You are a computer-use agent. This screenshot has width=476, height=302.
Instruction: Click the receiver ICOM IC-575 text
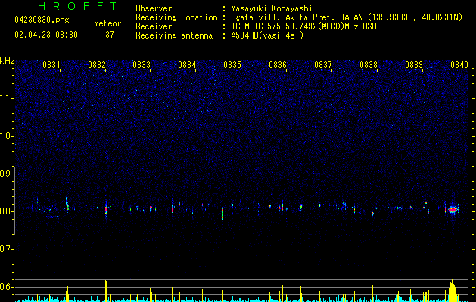[304, 26]
